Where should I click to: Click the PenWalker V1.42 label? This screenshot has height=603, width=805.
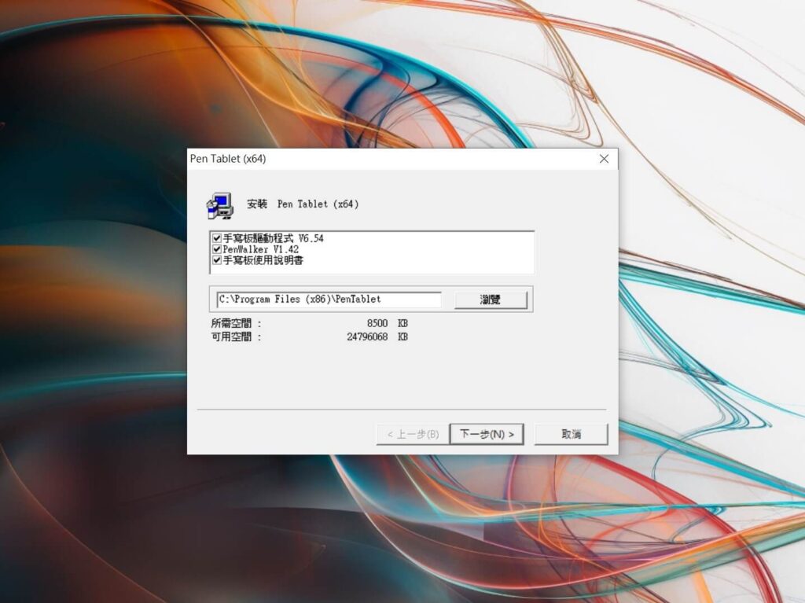click(x=260, y=249)
